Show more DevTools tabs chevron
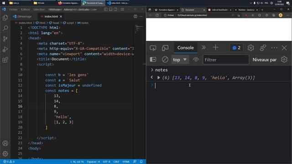Screen dimensions: 292x164 pos(204,47)
